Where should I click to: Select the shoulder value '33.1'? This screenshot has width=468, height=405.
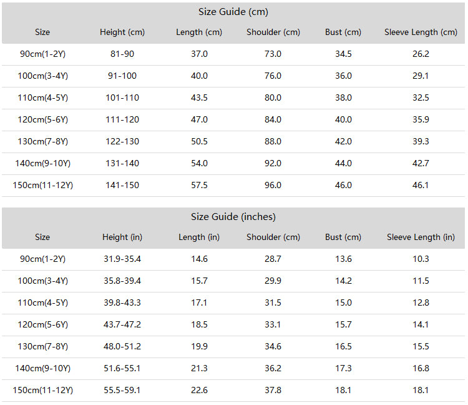click(x=273, y=324)
